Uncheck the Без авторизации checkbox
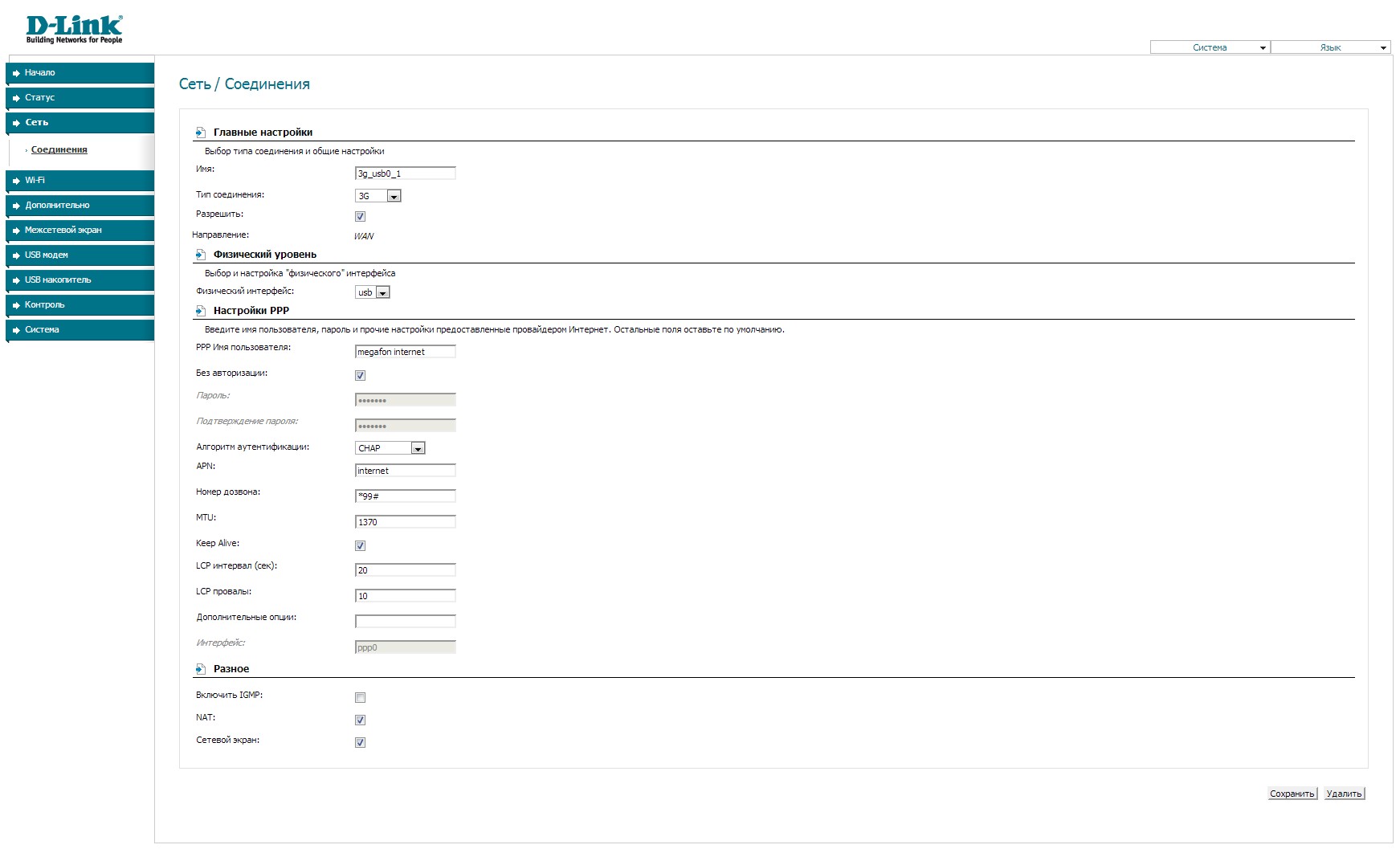 (360, 375)
